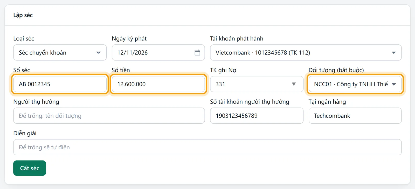Screen dimensions: 415x189
Task: Open the Tài khoản phát hành dropdown arrow
Action: coord(394,53)
